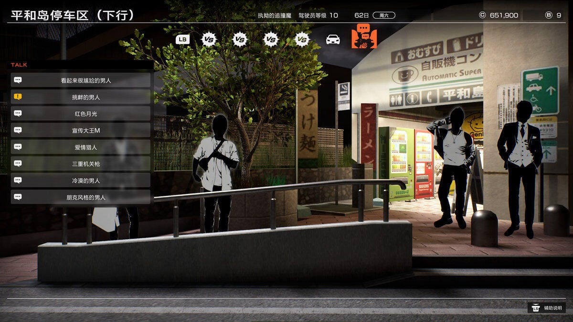Click the credits amount 651,900
The image size is (573, 322).
point(504,15)
